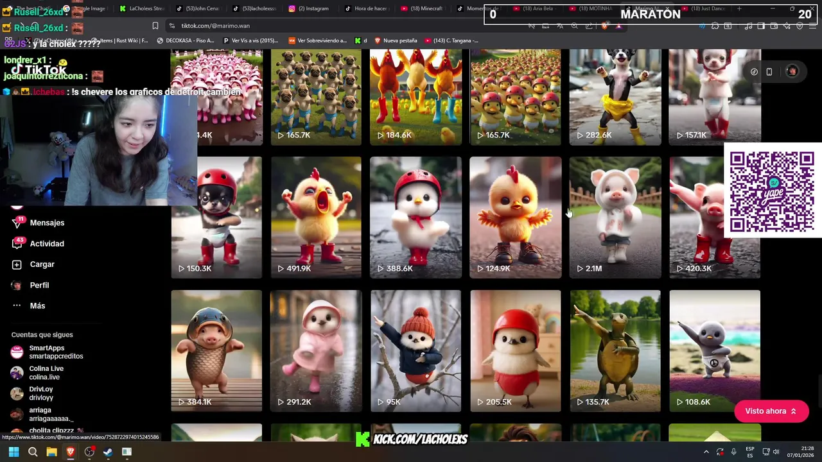Open the turtle video with 135.7K views
The width and height of the screenshot is (822, 462).
point(615,351)
